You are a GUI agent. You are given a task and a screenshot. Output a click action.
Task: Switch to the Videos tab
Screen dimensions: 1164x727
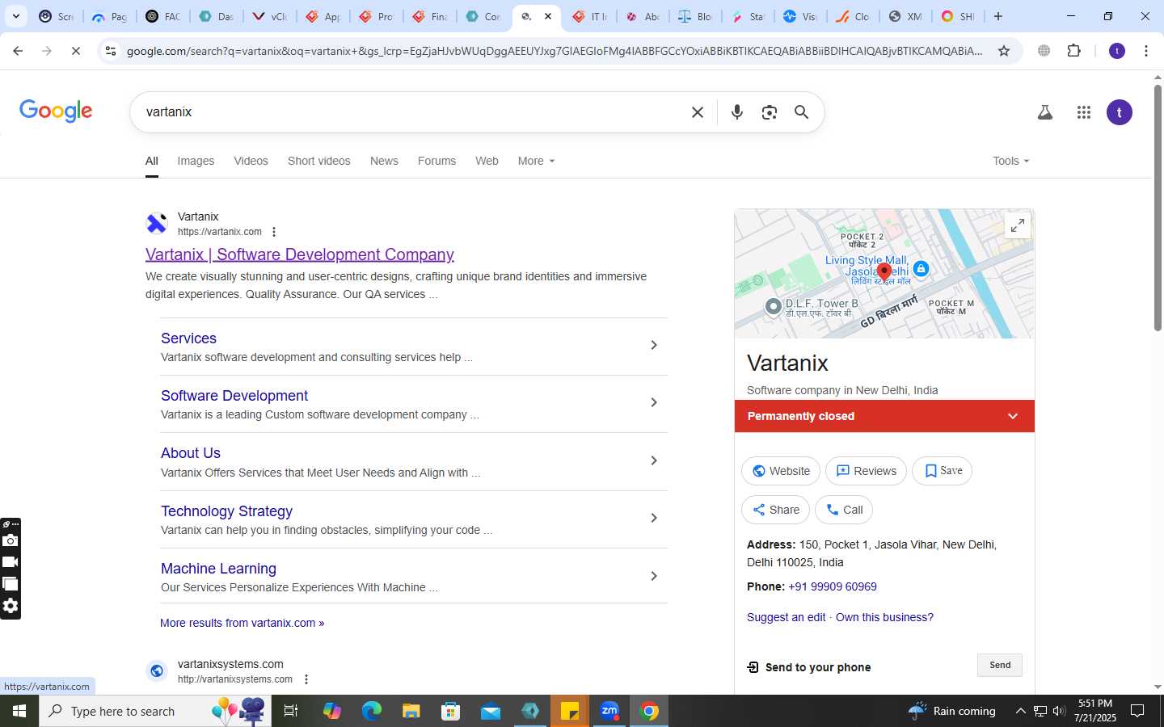(x=251, y=161)
